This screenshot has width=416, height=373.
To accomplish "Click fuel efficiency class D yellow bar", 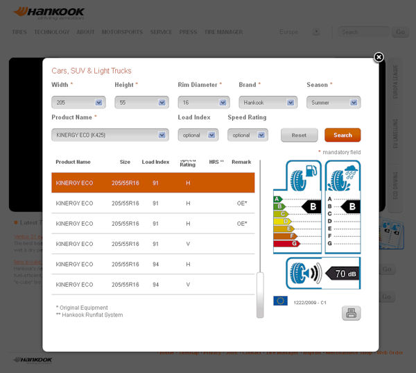I will [282, 221].
